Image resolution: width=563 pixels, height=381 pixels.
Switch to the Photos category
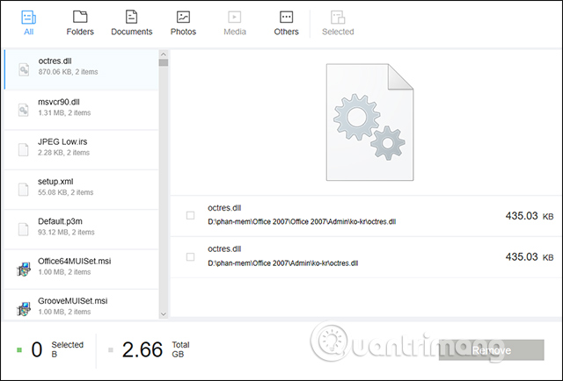tap(183, 17)
